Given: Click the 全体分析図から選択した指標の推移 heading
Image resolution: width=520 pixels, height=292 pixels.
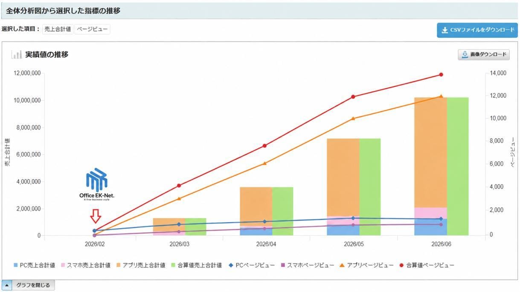Looking at the screenshot, I should (x=63, y=11).
